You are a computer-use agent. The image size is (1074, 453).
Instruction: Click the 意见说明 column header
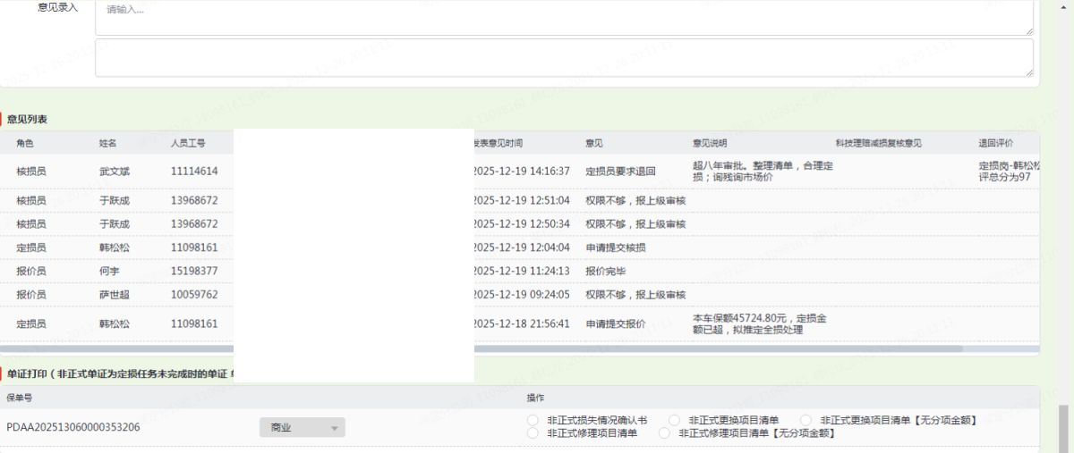coord(709,143)
